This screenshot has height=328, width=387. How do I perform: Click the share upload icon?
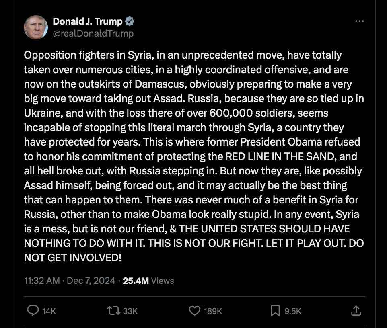click(356, 310)
